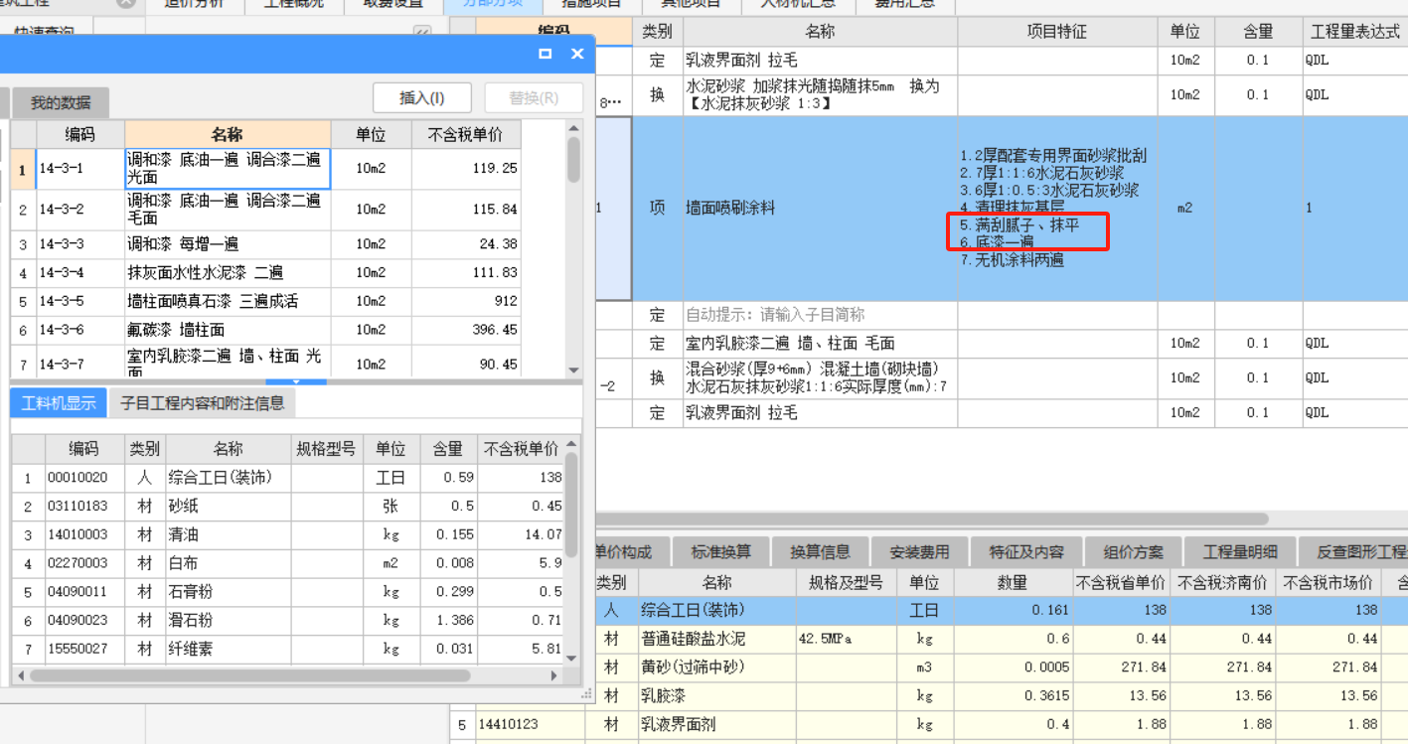Open the 安装费用 tab
The image size is (1408, 744).
point(919,551)
